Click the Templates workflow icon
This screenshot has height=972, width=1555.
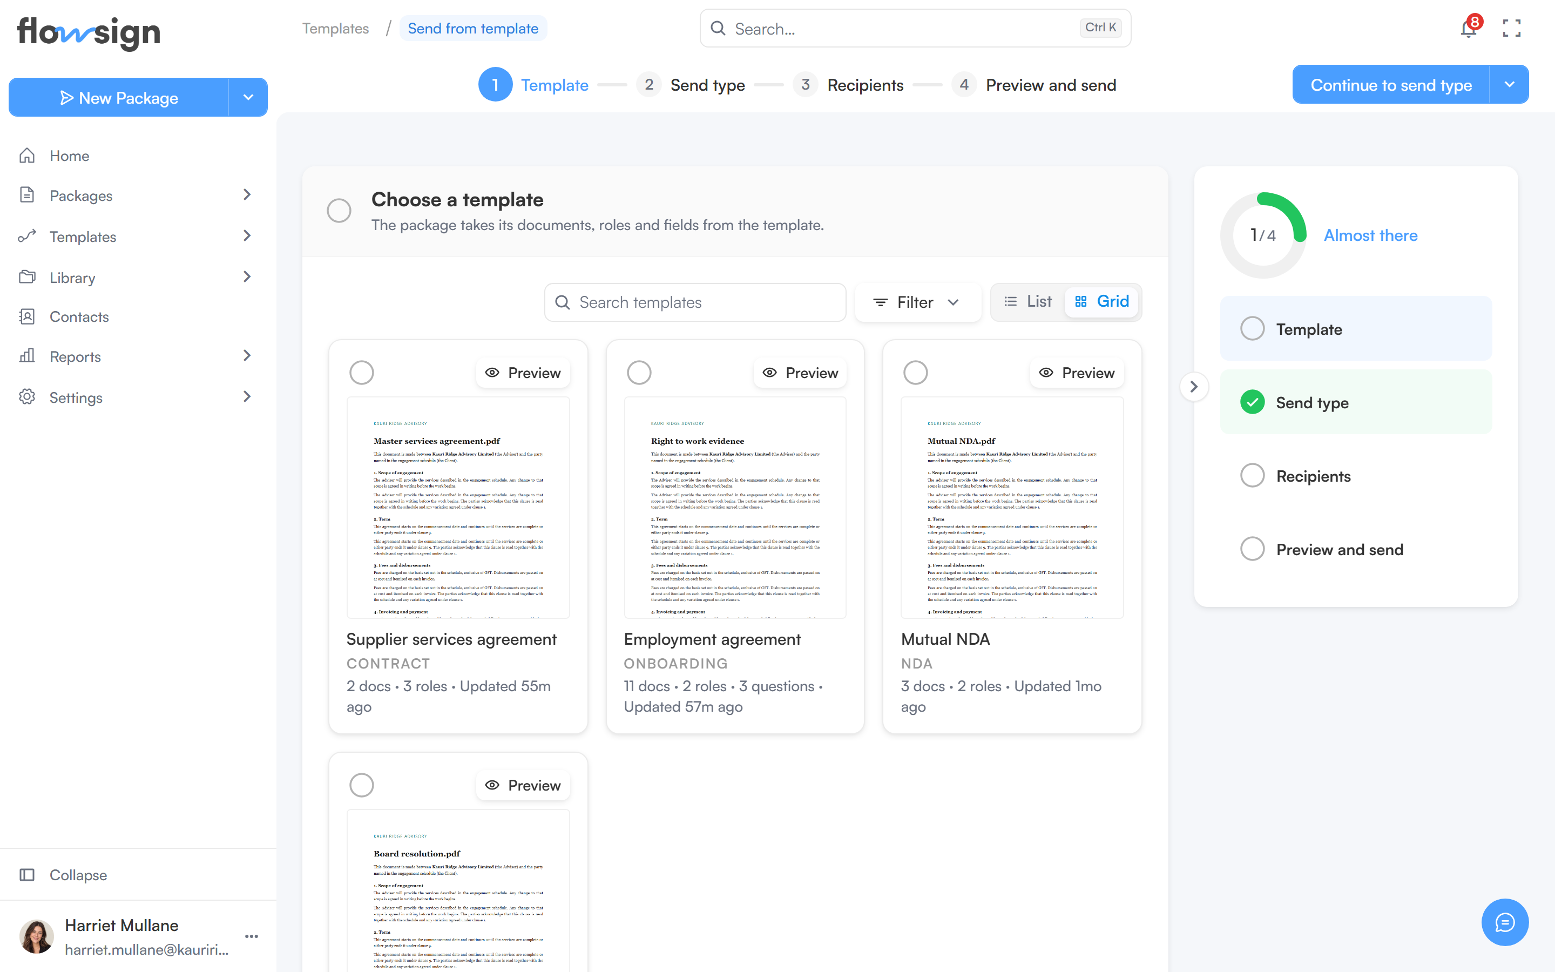27,236
